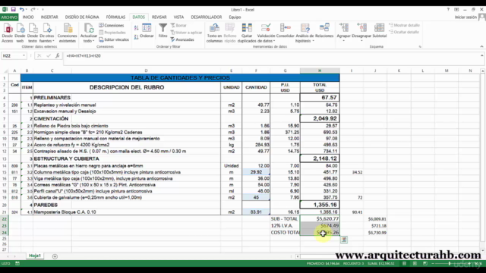486x273 pixels.
Task: Open Consolidar tool
Action: tap(286, 30)
